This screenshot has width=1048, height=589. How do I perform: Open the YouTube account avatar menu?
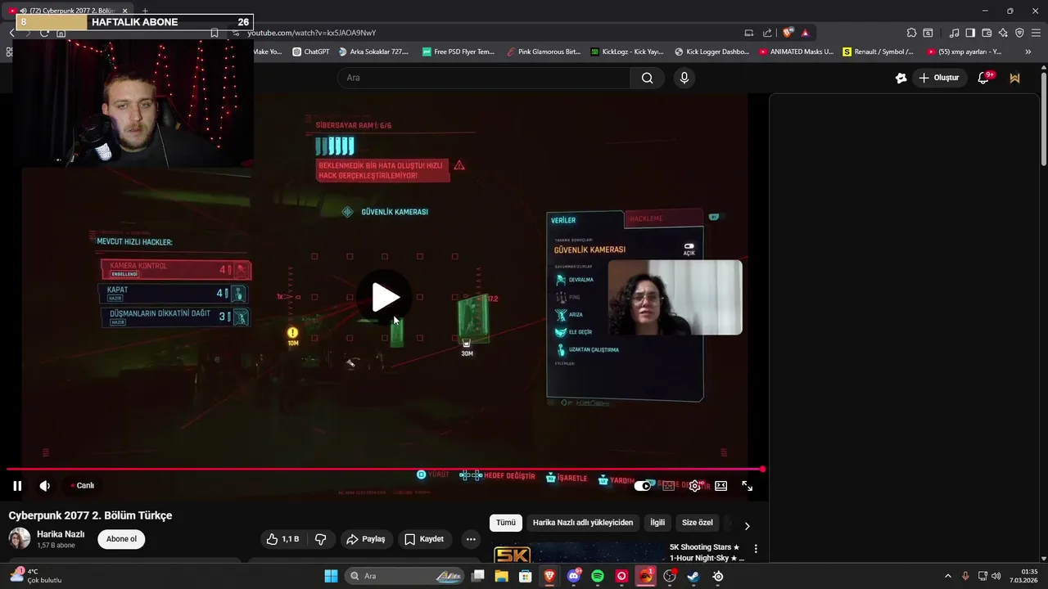[x=1015, y=78]
